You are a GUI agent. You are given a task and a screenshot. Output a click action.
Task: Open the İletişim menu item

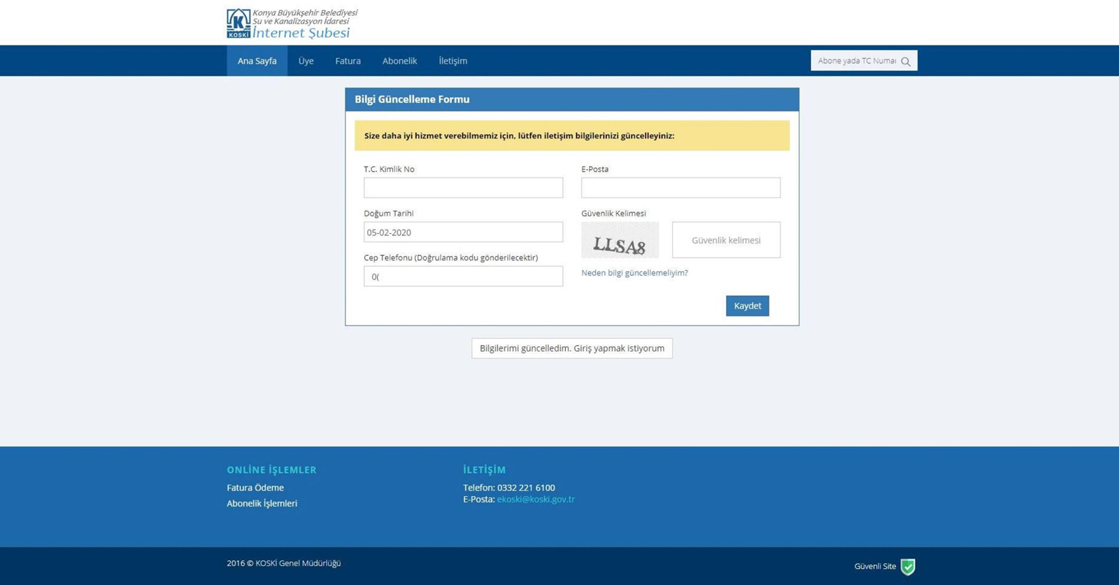point(453,61)
